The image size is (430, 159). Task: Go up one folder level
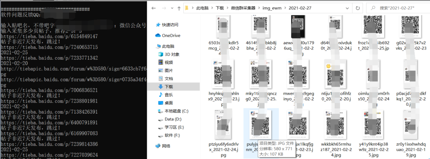coord(179,8)
